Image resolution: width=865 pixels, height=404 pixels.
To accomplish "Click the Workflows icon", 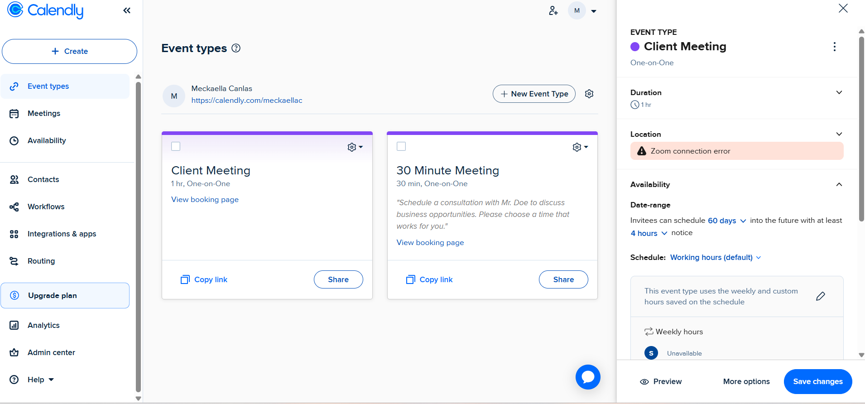I will pyautogui.click(x=14, y=207).
